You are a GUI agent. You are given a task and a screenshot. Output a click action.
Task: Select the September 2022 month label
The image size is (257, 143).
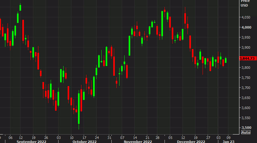[31, 141]
